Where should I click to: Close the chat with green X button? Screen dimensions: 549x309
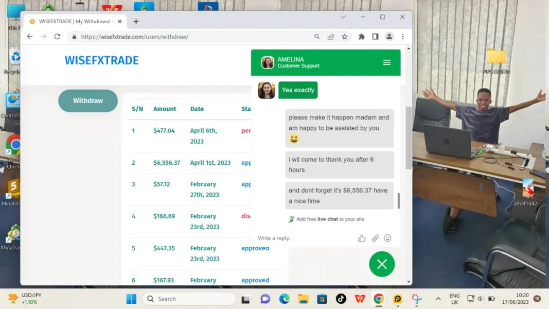click(x=382, y=264)
